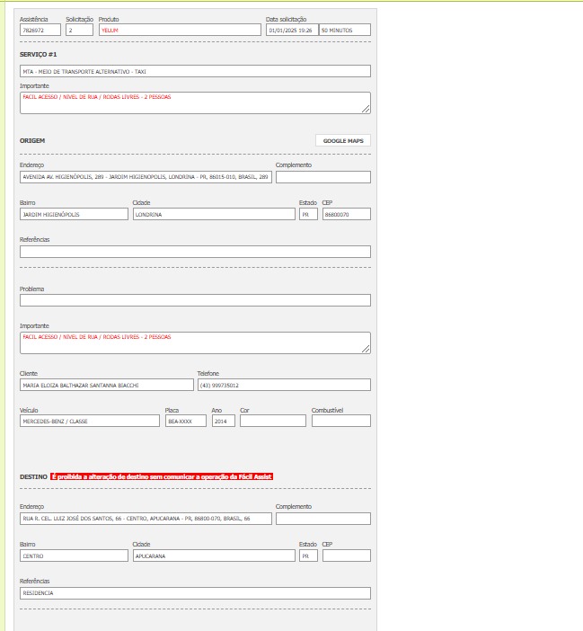Viewport: 583px width, 631px height.
Task: Click the destination Cidade field Apucarana
Action: pyautogui.click(x=214, y=555)
